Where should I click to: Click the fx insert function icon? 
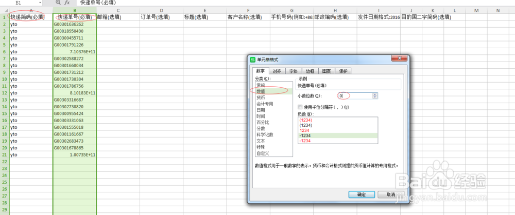[x=67, y=2]
